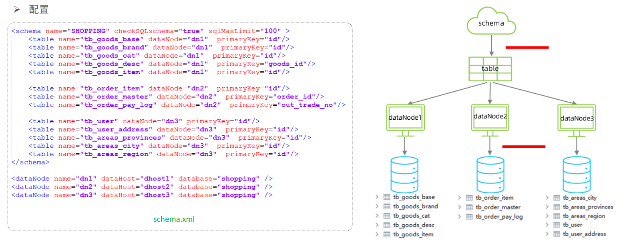The image size is (631, 245).
Task: Click the table icon beside tb_goods_desc
Action: pyautogui.click(x=387, y=225)
